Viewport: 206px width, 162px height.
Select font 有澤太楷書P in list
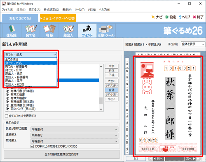pos(19,98)
